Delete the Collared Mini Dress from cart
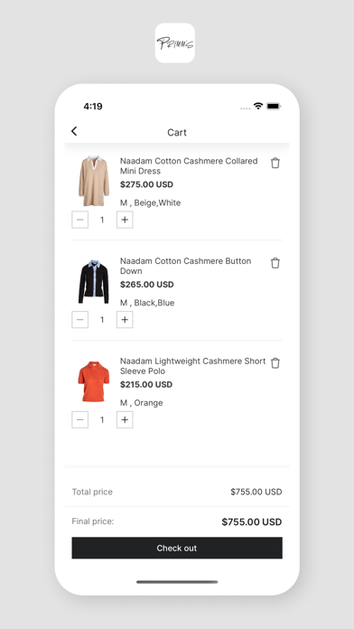Image resolution: width=354 pixels, height=629 pixels. point(275,163)
